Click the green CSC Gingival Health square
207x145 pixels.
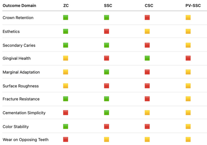click(147, 58)
